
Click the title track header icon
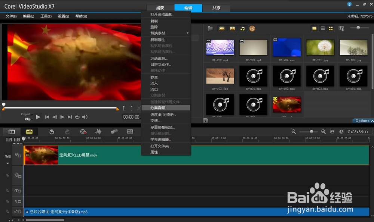coord(18,191)
